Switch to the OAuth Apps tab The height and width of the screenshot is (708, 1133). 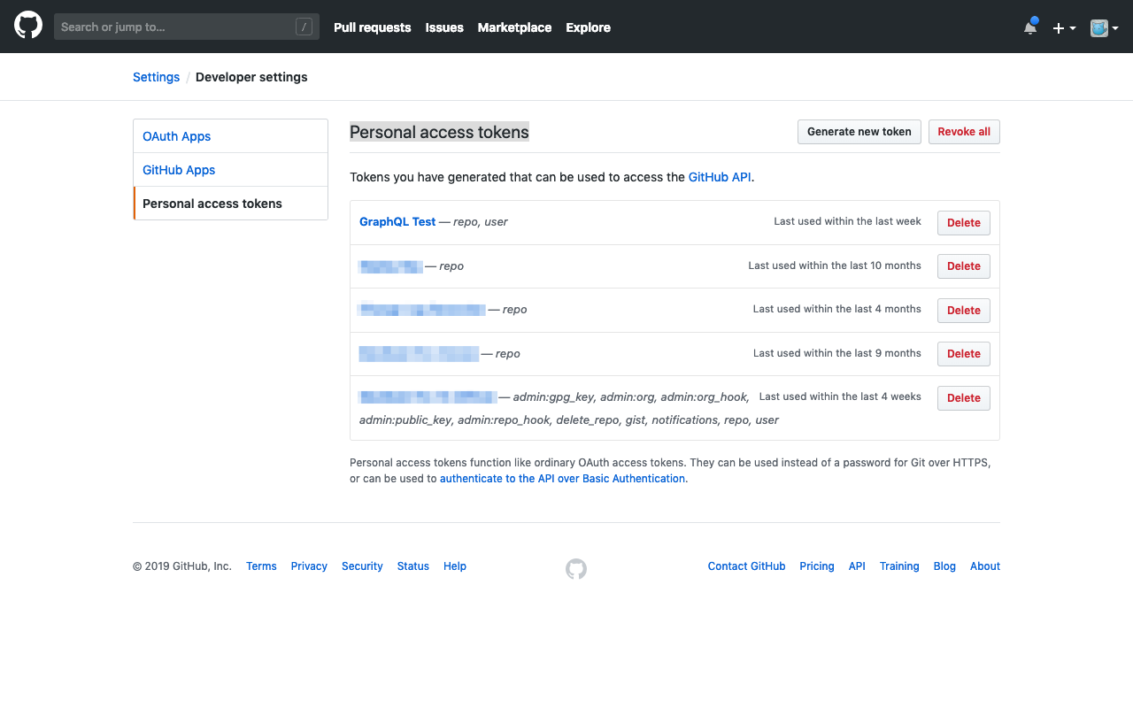[176, 135]
